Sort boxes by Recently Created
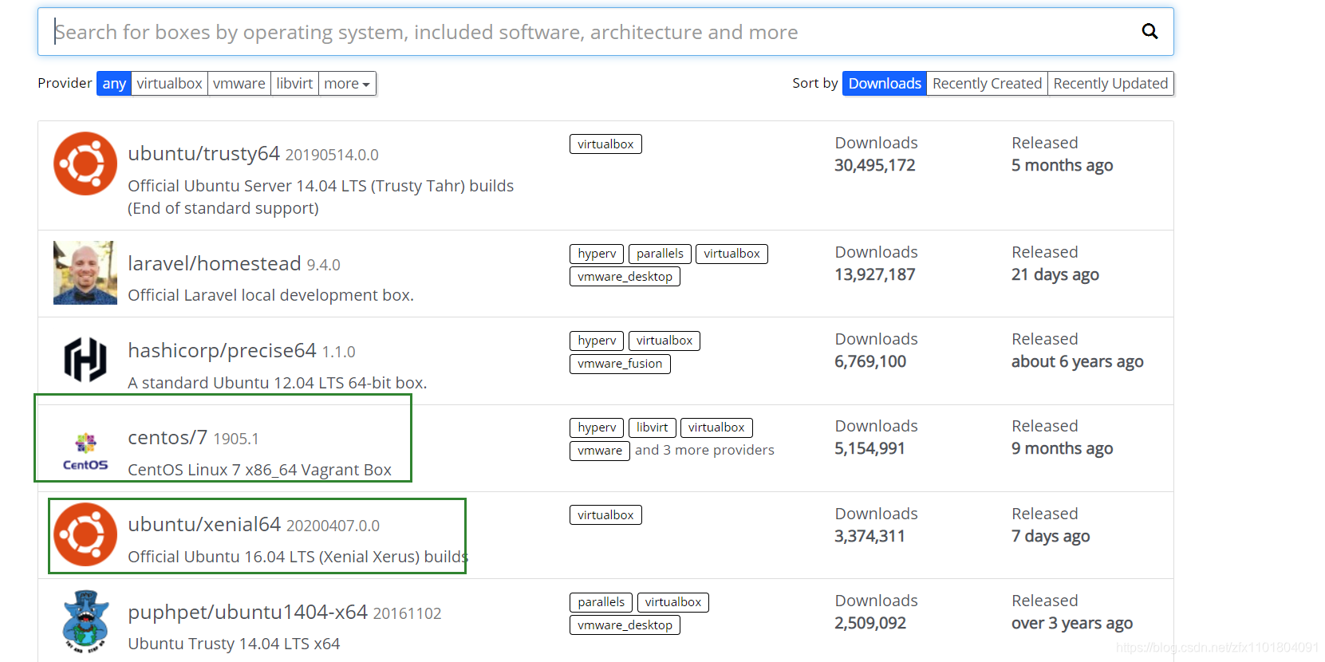This screenshot has height=662, width=1325. (987, 84)
